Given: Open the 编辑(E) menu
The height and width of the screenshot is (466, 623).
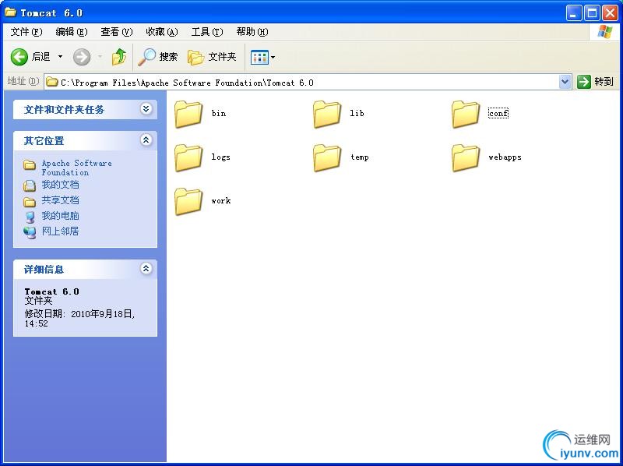Looking at the screenshot, I should pos(72,32).
